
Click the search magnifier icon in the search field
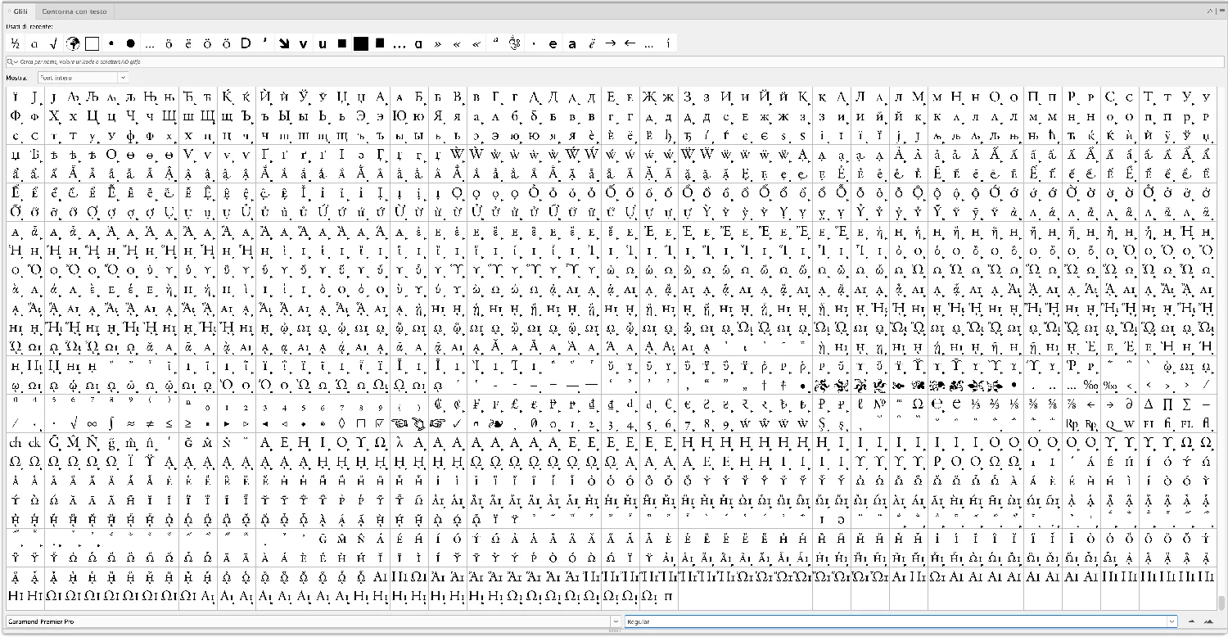[x=11, y=61]
